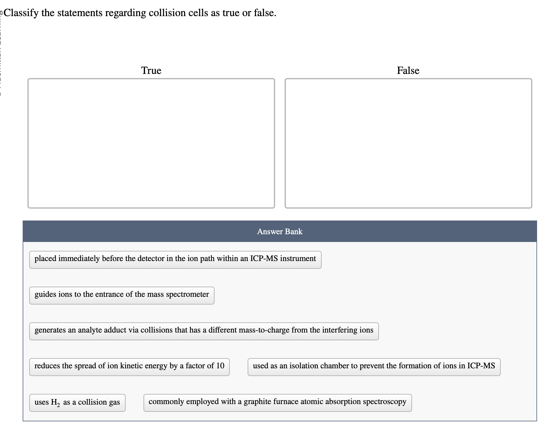Click inside the False drop zone

tap(408, 143)
